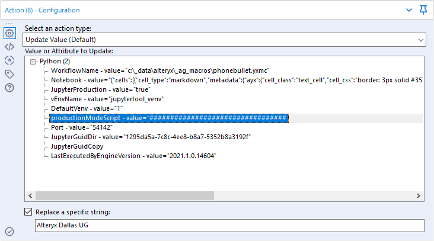
Task: Select the productionModeScript row
Action: (x=169, y=118)
